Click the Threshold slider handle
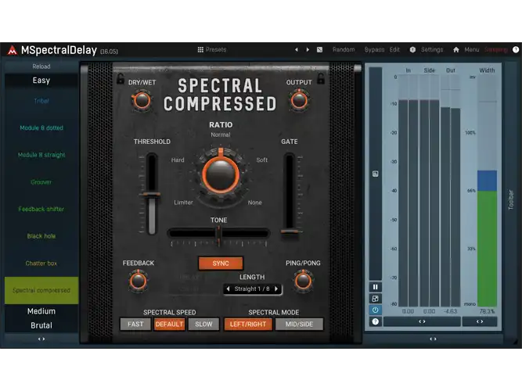522x391 pixels. [152, 195]
